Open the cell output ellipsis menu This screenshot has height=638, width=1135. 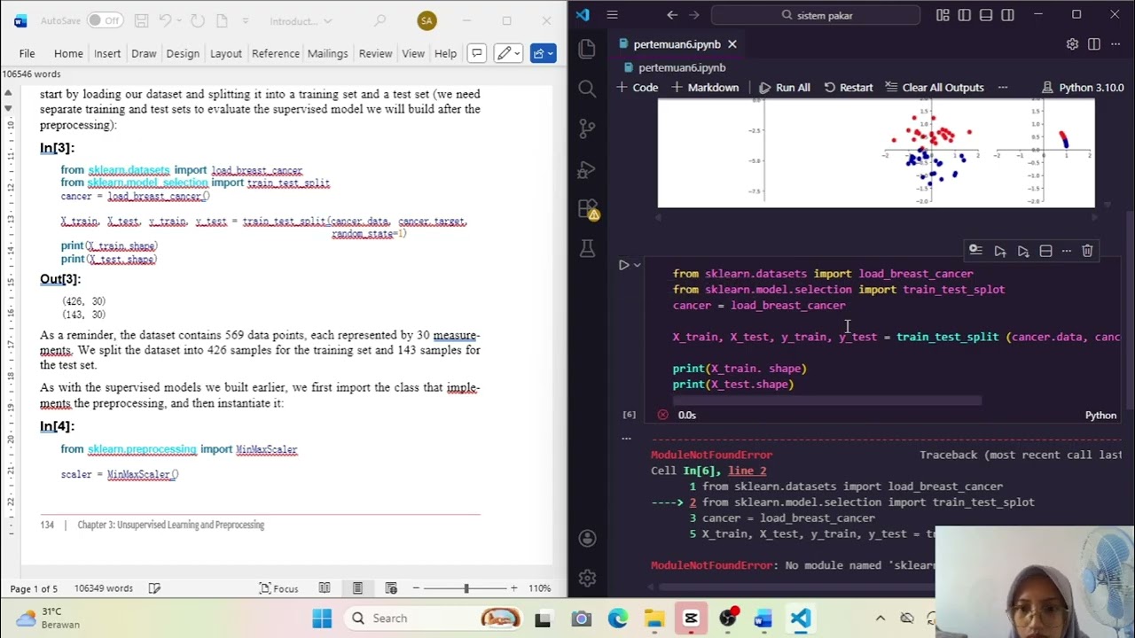pos(626,438)
